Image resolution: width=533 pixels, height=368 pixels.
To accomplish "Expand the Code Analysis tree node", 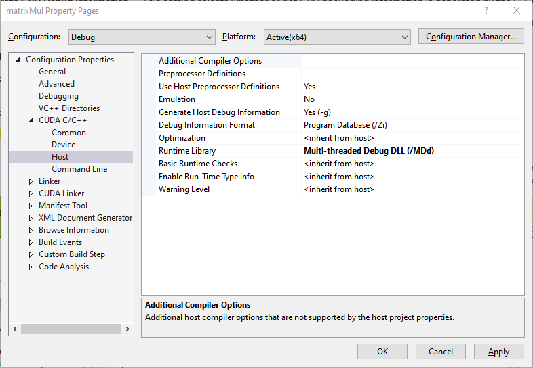I will tap(31, 267).
